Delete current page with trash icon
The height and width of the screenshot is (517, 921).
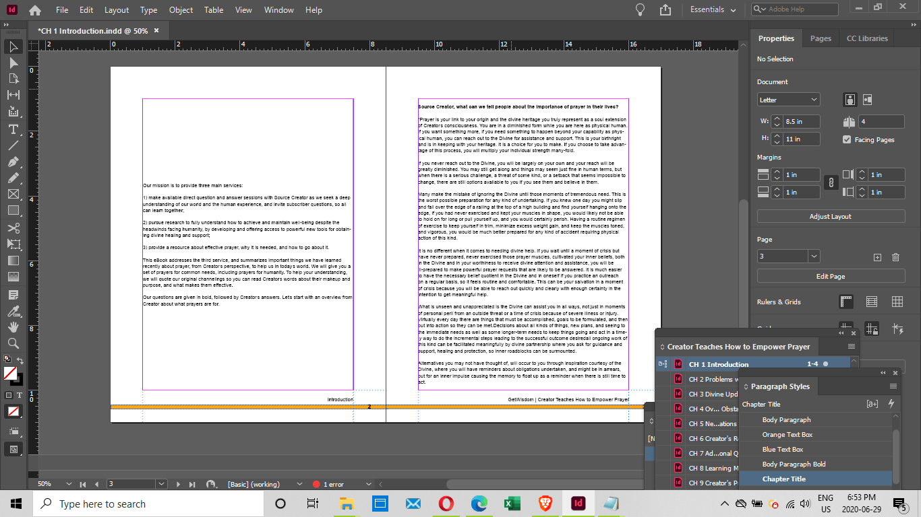point(896,256)
